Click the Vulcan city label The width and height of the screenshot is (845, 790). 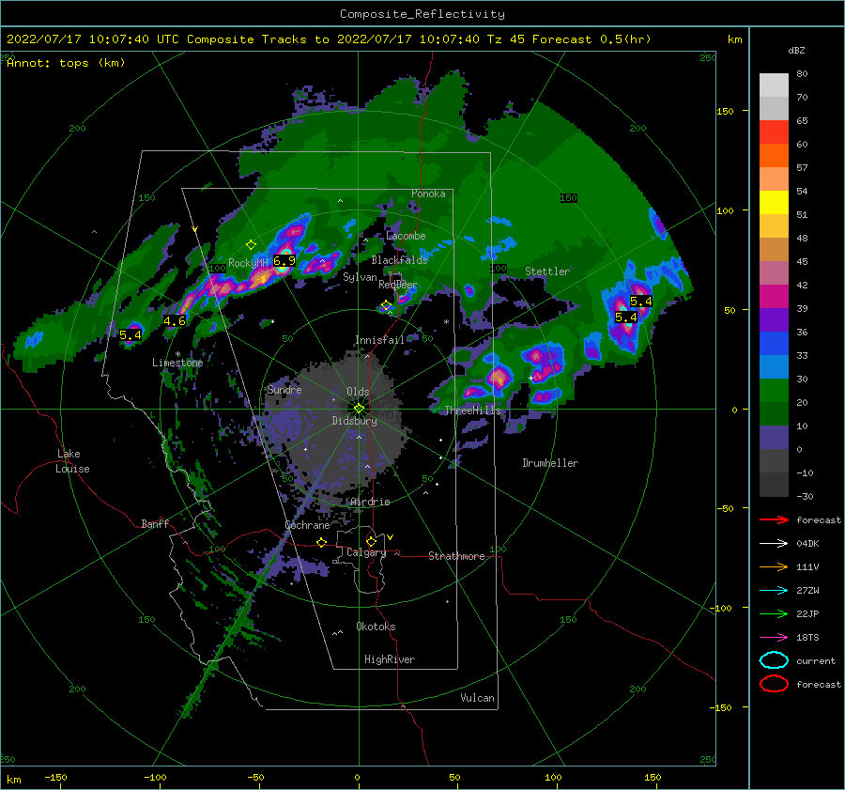[478, 698]
